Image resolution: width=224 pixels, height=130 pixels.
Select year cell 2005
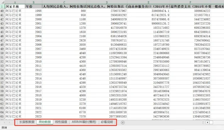pyautogui.click(x=34, y=40)
